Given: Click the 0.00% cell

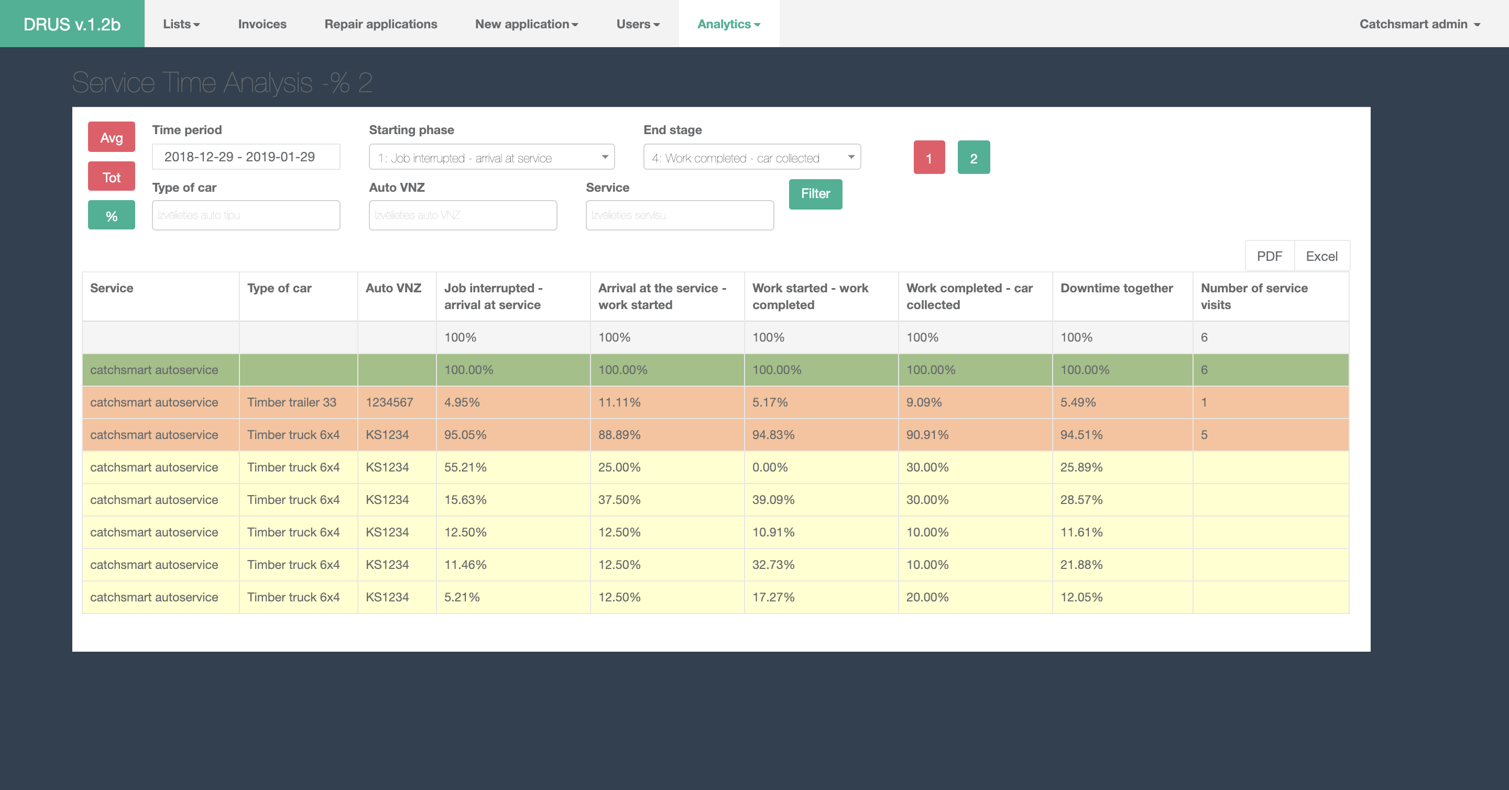Looking at the screenshot, I should tap(821, 467).
